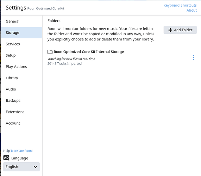Open the Library settings tab
This screenshot has width=201, height=176.
(x=22, y=78)
